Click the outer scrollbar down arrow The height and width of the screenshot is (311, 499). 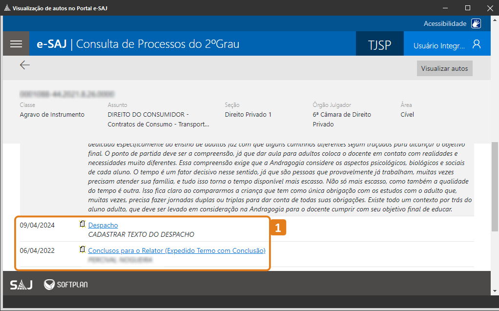(495, 291)
